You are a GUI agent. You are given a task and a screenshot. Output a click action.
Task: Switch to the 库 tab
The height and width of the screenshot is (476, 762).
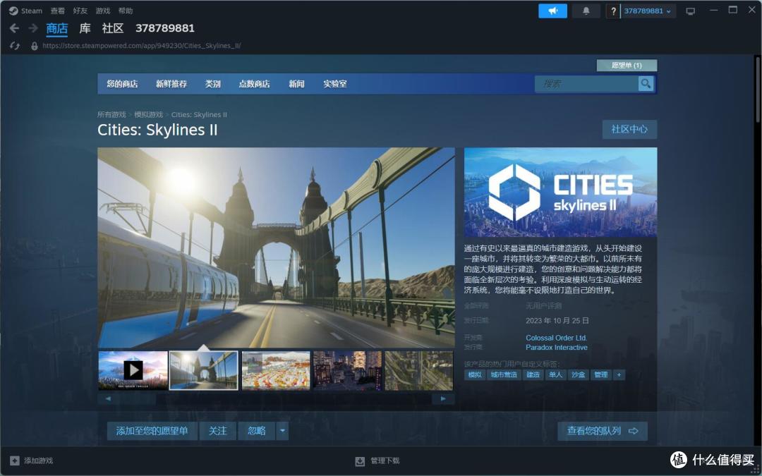click(85, 28)
